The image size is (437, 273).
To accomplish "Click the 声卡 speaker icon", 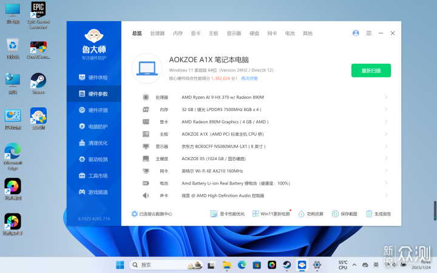I will point(146,195).
